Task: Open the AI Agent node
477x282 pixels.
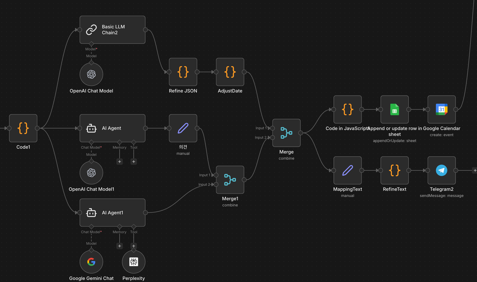Action: tap(112, 128)
